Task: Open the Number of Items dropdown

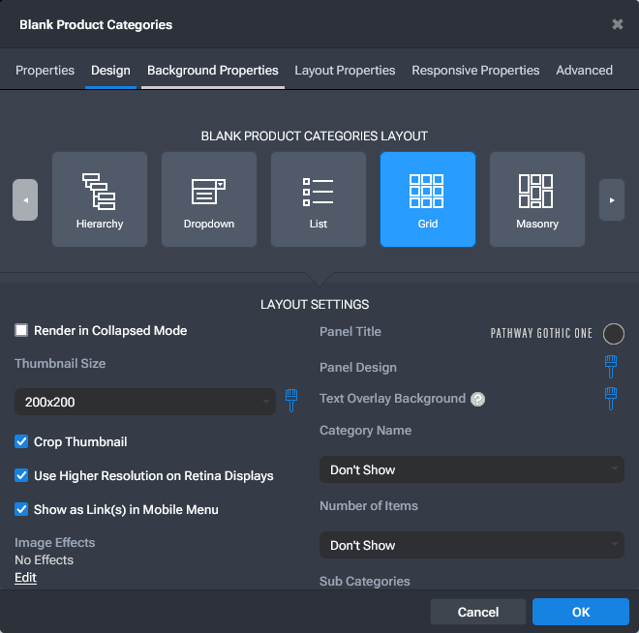Action: click(x=472, y=545)
